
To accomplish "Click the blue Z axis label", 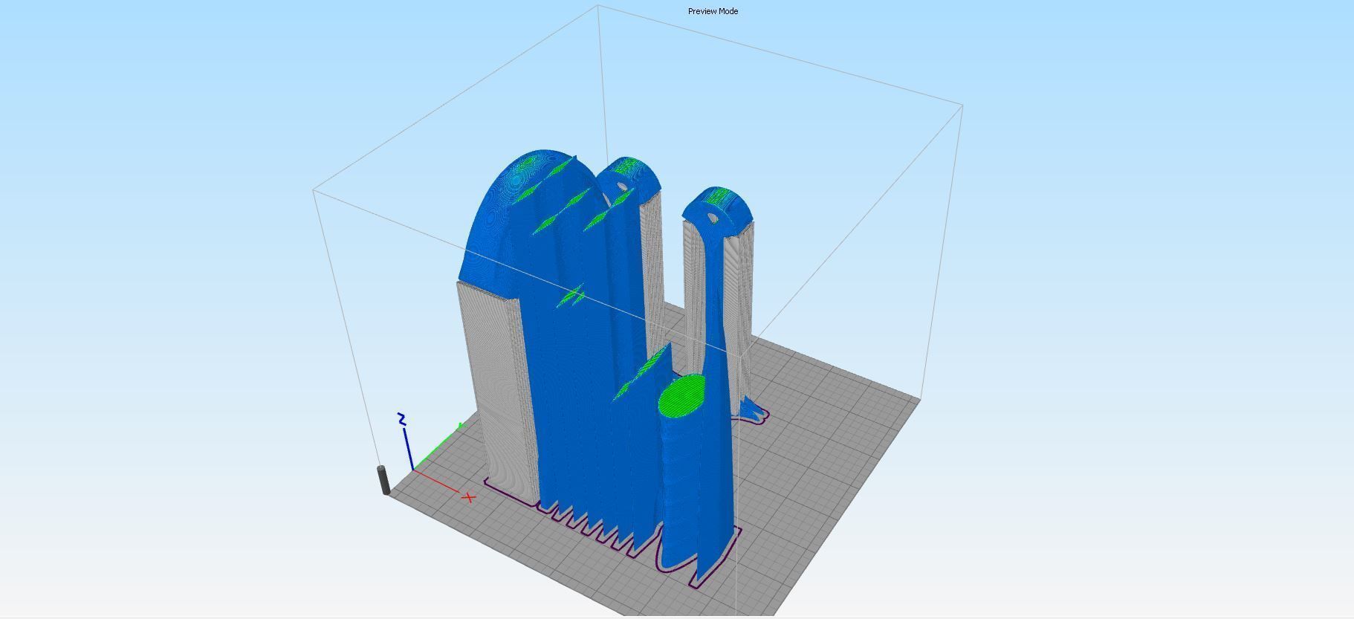I will (x=402, y=420).
